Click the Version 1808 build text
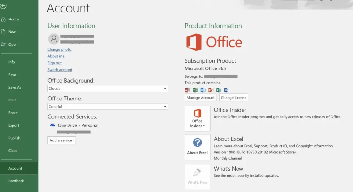This screenshot has height=192, width=353. 254,152
